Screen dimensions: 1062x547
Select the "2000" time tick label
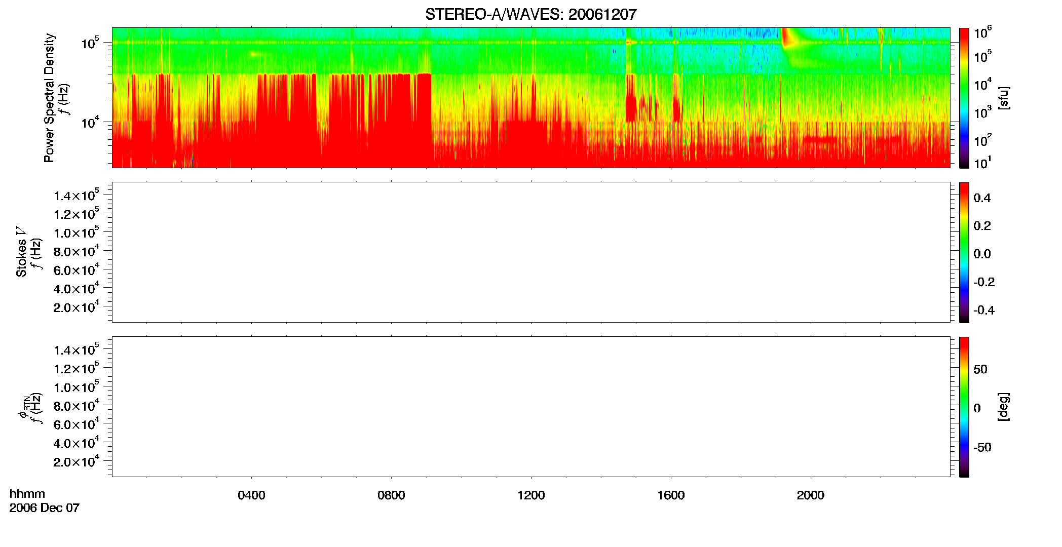coord(810,495)
